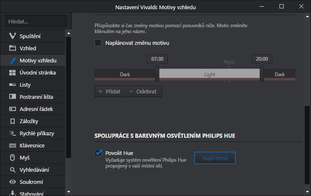This screenshot has height=196, width=311.
Task: Click the eye icon beside Soukromí
Action: click(x=12, y=182)
